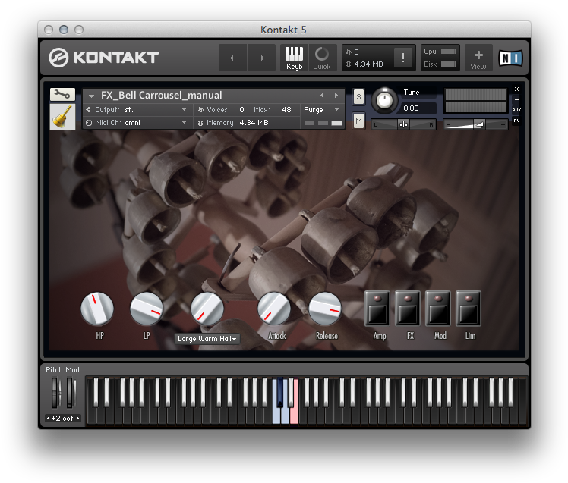Screen dimensions: 568x483
Task: Click the pan L-R slider
Action: coord(403,125)
